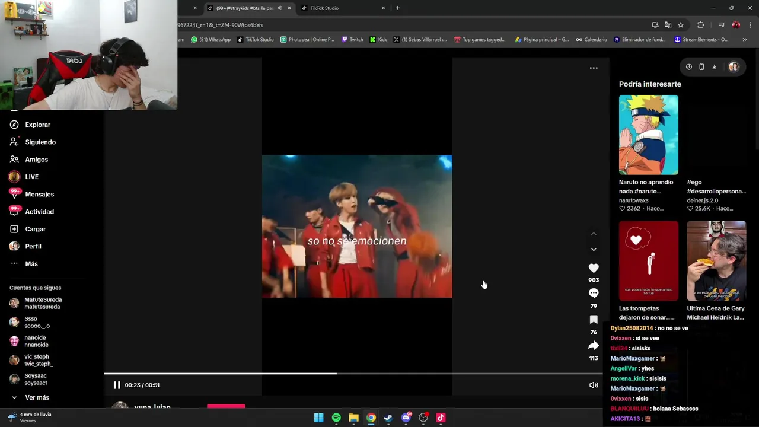This screenshot has width=759, height=427.
Task: Open Soysaac account
Action: pos(36,379)
